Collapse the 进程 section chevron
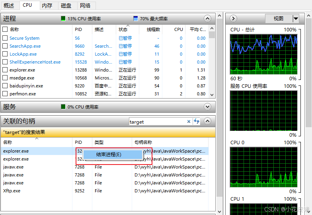 pyautogui.click(x=207, y=19)
